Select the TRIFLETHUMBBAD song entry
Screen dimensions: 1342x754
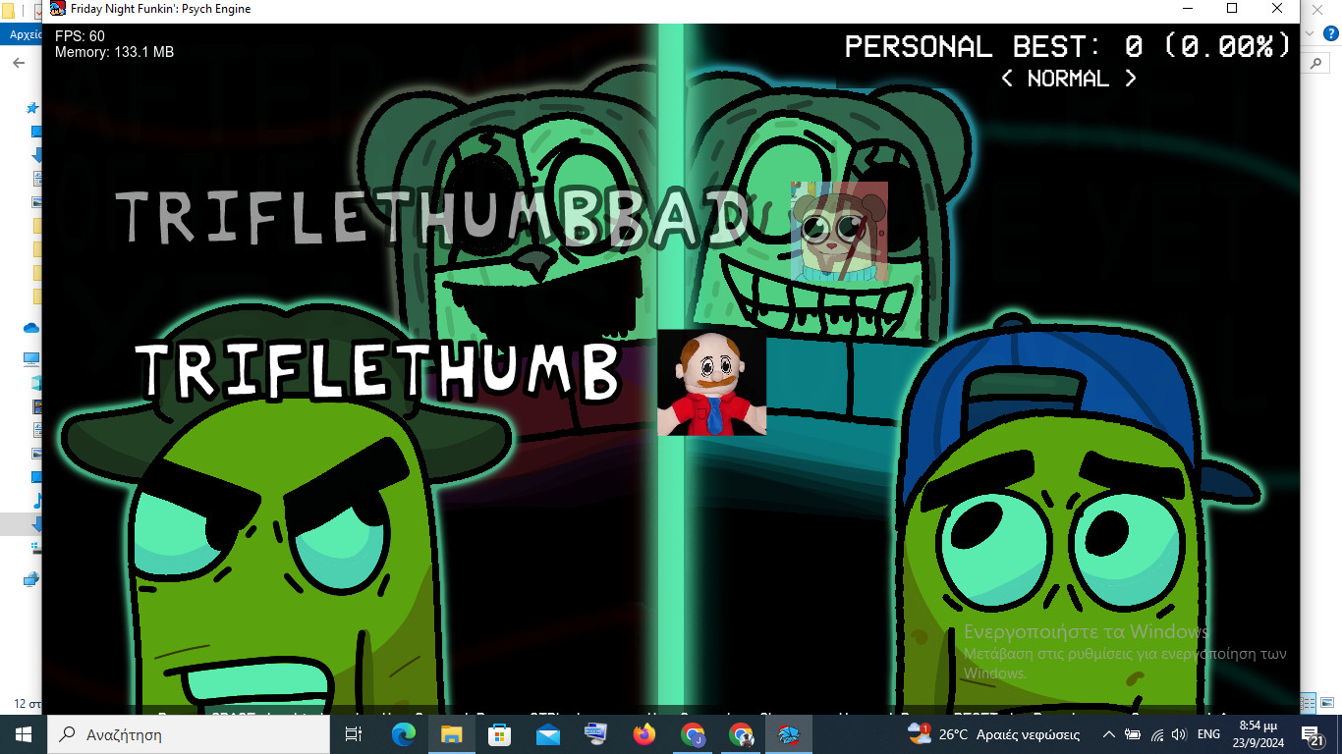coord(432,217)
